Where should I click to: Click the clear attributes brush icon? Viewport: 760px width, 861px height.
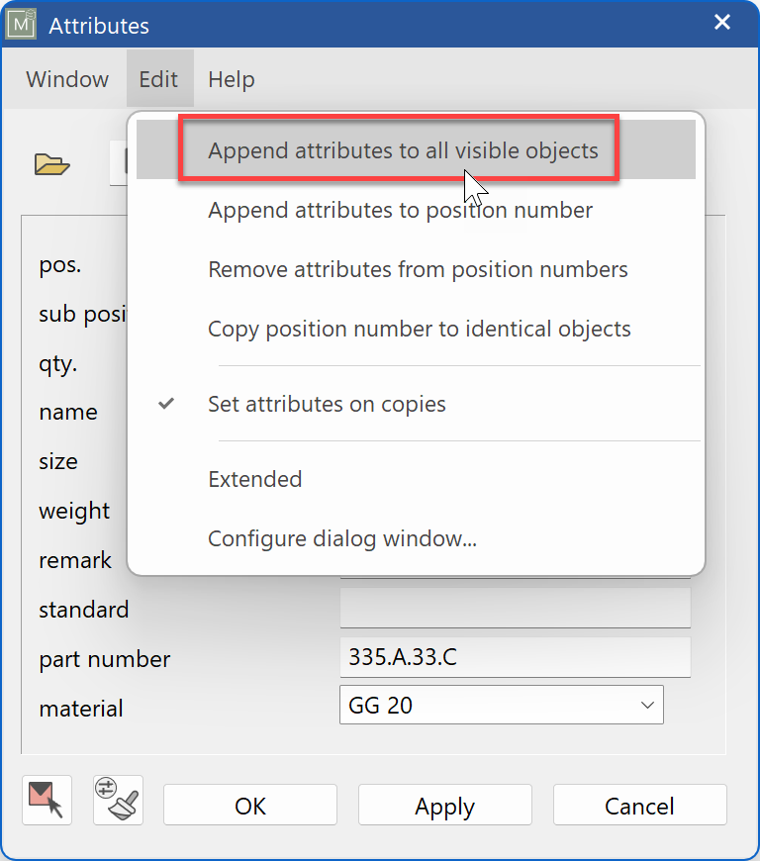tap(118, 800)
